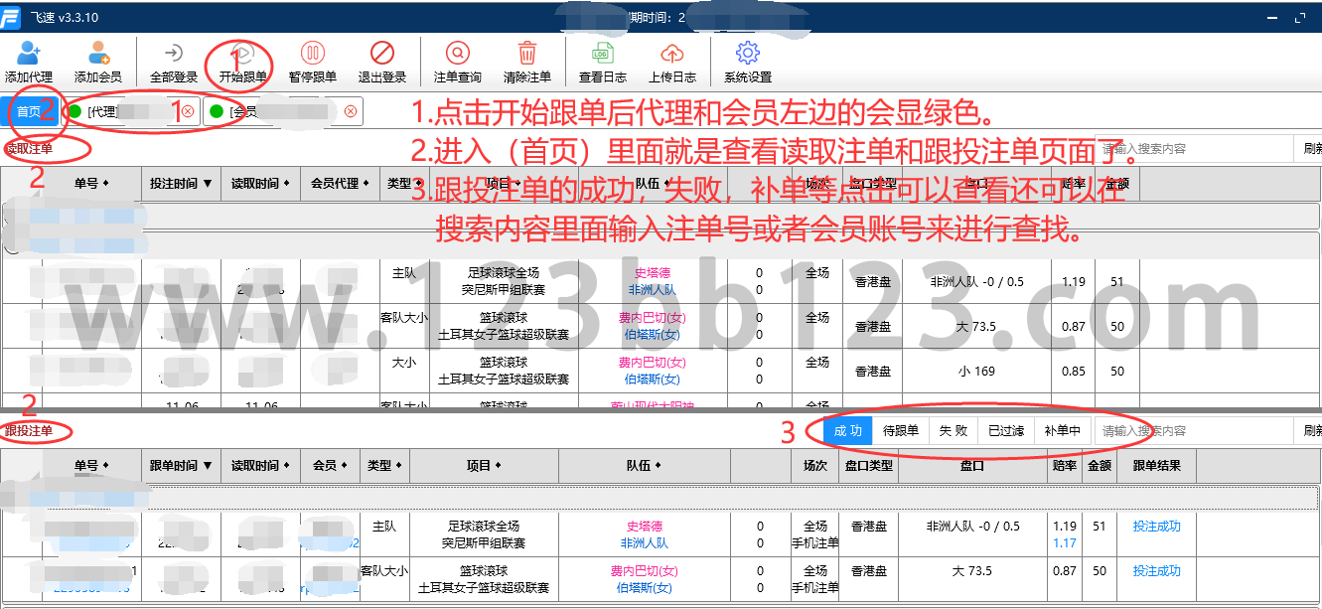Close the [代理] agent tab
The height and width of the screenshot is (609, 1322).
188,111
